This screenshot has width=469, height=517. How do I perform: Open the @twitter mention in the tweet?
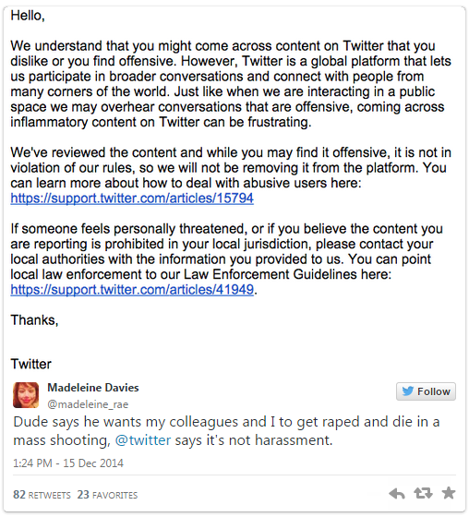click(143, 440)
